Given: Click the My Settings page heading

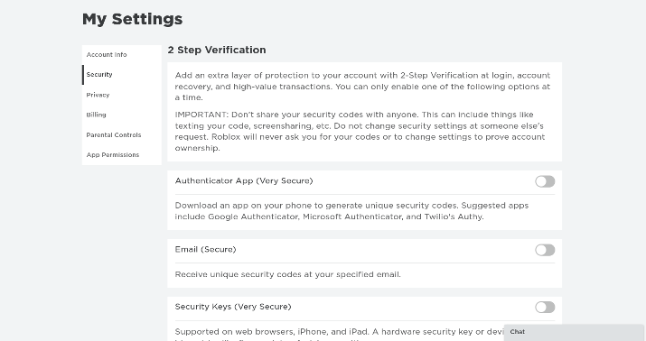Looking at the screenshot, I should (132, 19).
